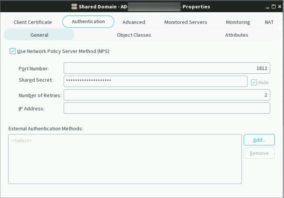
Task: Toggle the Hide shared secret checkbox
Action: click(x=254, y=83)
